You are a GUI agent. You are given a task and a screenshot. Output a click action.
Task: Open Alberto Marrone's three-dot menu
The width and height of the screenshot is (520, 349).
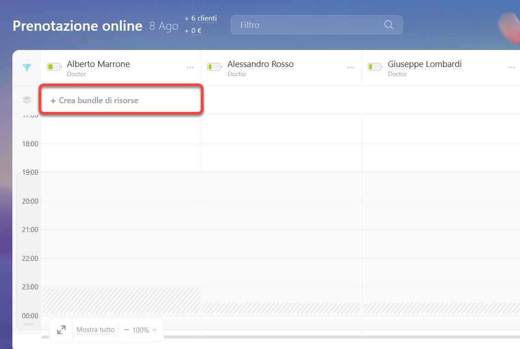coord(190,67)
